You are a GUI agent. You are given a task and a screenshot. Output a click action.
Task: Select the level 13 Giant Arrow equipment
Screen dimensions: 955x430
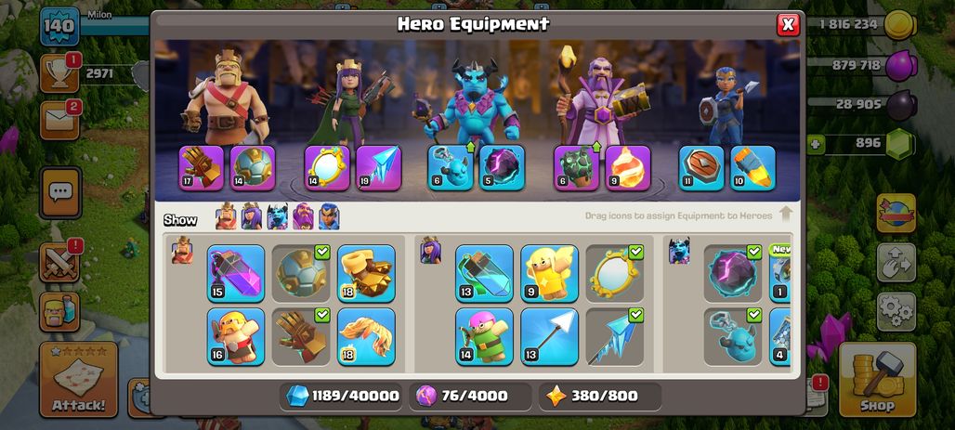click(x=549, y=337)
